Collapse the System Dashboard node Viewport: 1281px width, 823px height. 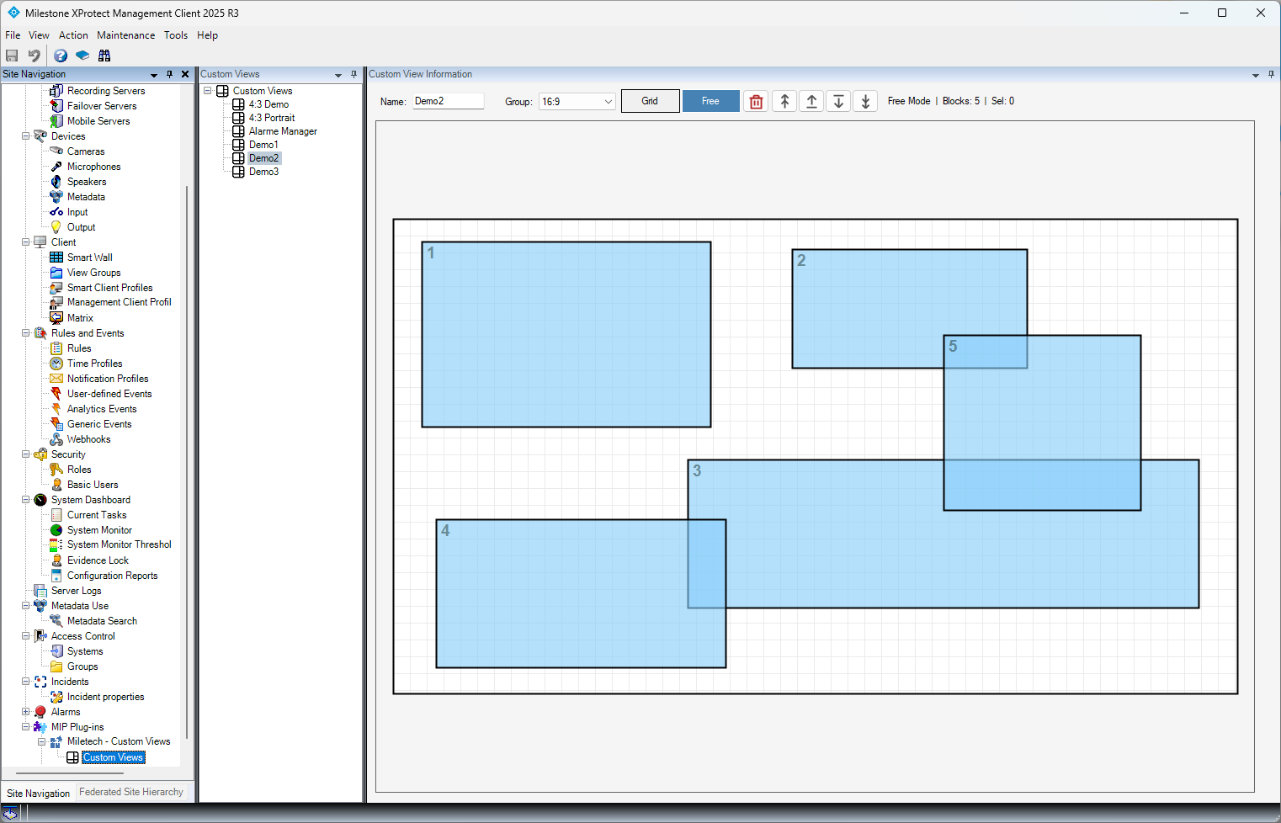[25, 500]
